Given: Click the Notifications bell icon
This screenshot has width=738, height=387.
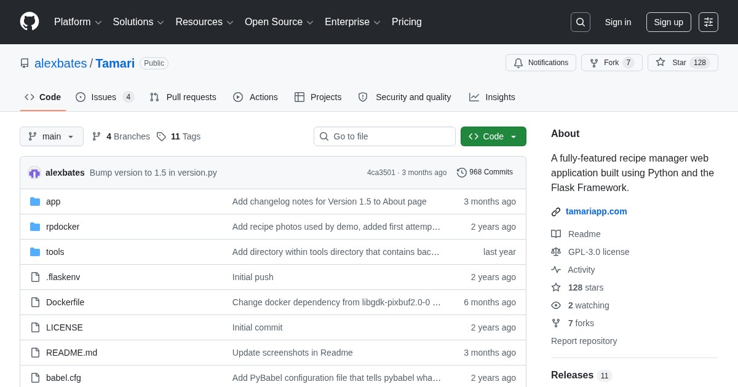Looking at the screenshot, I should click(x=518, y=63).
